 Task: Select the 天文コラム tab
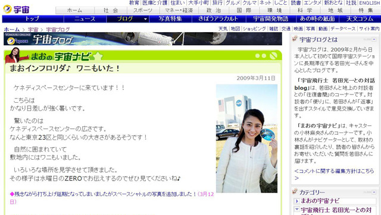pos(360,18)
